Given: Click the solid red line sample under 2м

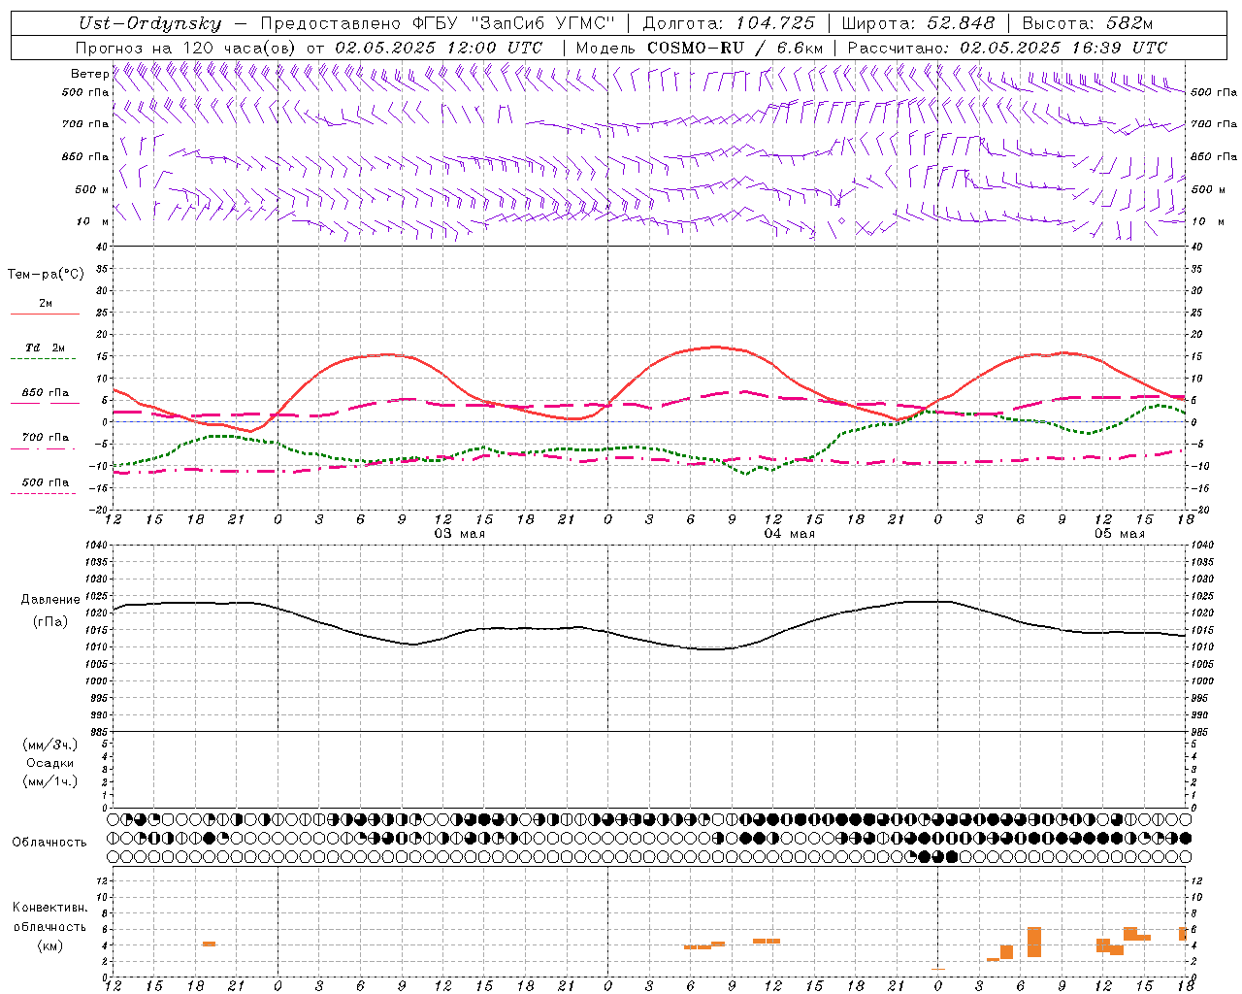Looking at the screenshot, I should click(x=45, y=315).
